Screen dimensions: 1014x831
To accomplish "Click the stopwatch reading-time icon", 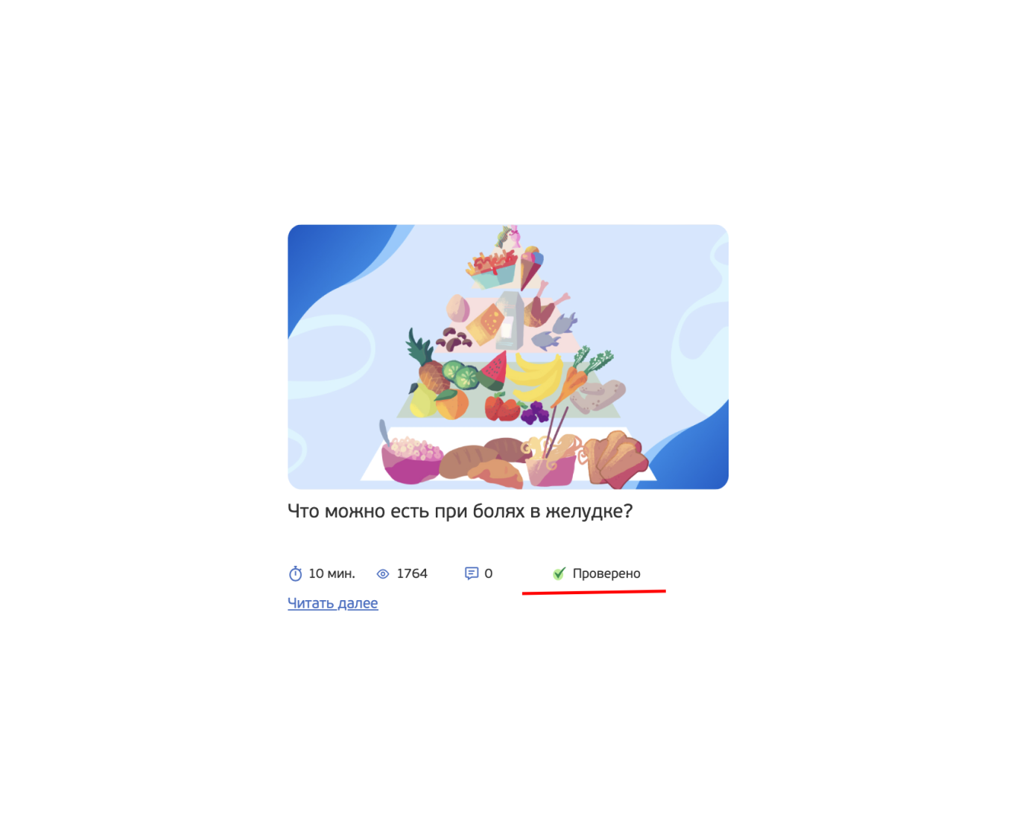I will pyautogui.click(x=295, y=573).
